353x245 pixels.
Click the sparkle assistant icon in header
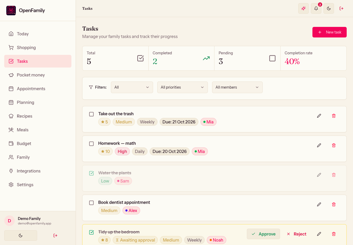(303, 8)
